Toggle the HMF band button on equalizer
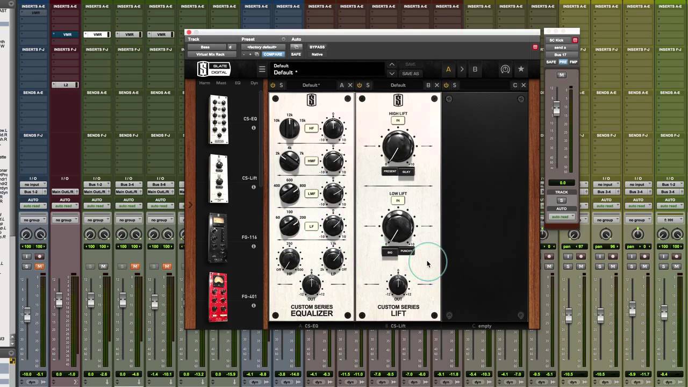 tap(311, 161)
